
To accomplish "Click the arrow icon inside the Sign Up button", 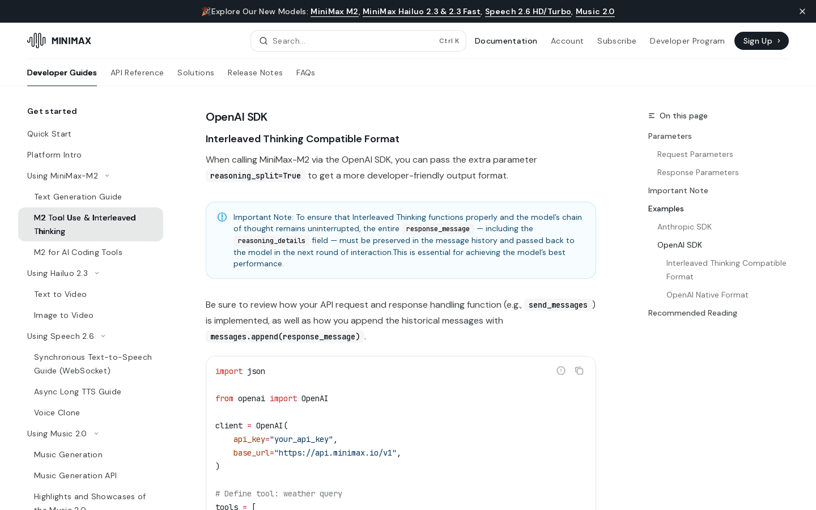I will click(x=778, y=41).
